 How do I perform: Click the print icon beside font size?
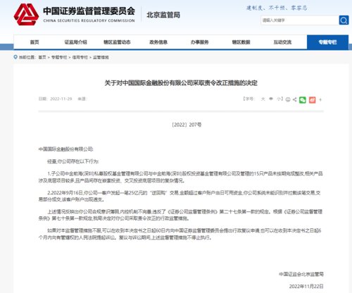(288, 100)
